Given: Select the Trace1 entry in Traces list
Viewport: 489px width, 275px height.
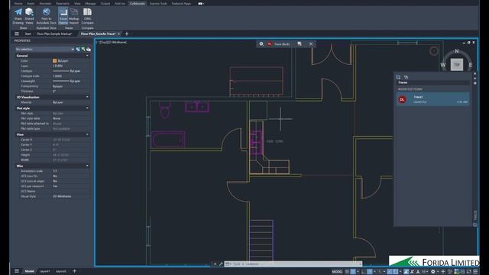Looking at the screenshot, I should (x=433, y=99).
